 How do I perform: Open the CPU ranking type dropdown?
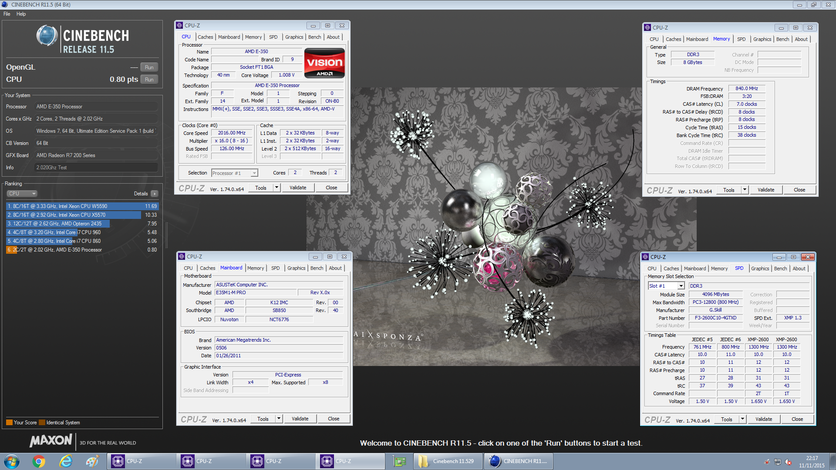(x=22, y=194)
